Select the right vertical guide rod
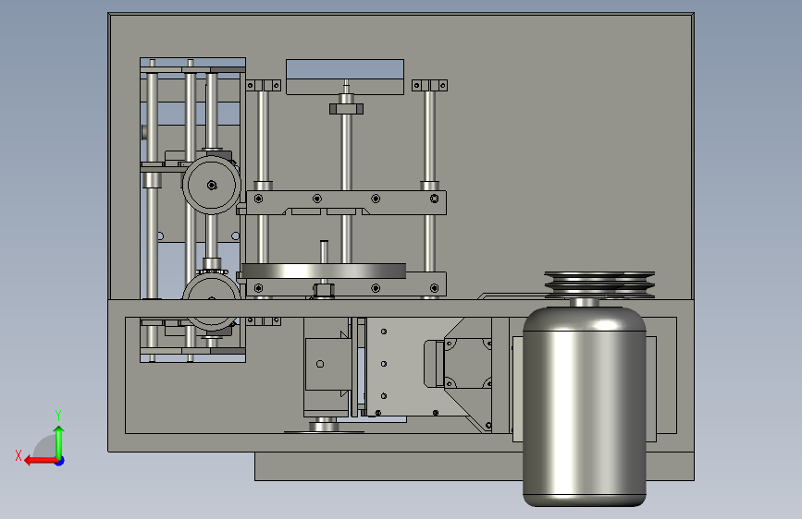 [429, 138]
